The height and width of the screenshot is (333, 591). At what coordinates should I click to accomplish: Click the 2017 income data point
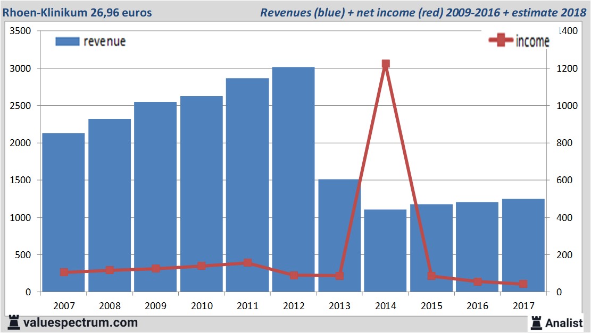(x=523, y=284)
